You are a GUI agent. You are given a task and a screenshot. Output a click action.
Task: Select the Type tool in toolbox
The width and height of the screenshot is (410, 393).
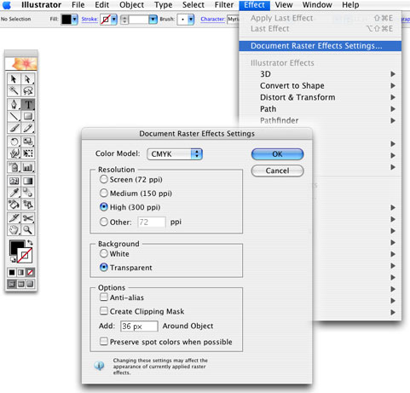[x=28, y=105]
